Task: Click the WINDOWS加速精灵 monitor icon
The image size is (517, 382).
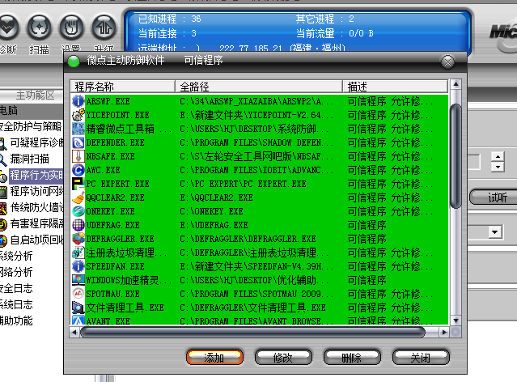Action: (x=78, y=280)
